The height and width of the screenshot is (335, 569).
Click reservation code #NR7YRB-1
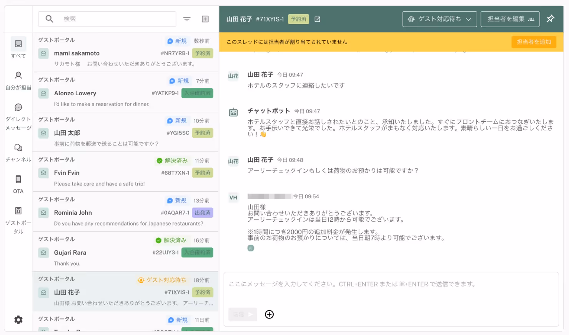click(x=175, y=53)
